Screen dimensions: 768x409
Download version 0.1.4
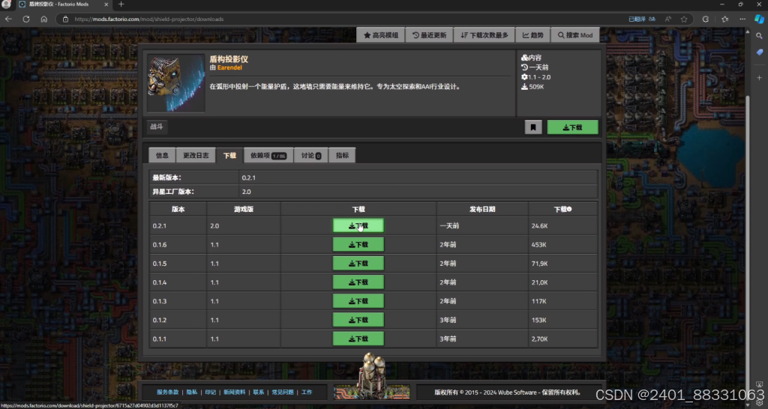pyautogui.click(x=358, y=282)
